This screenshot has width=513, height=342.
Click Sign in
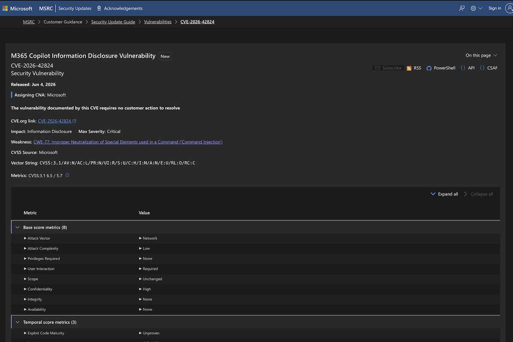tap(495, 8)
